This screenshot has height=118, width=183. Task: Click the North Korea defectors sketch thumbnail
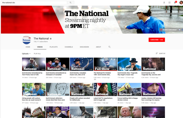point(58,89)
